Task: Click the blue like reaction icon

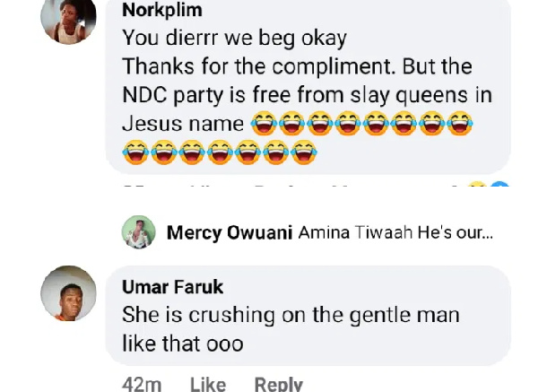Action: point(499,187)
